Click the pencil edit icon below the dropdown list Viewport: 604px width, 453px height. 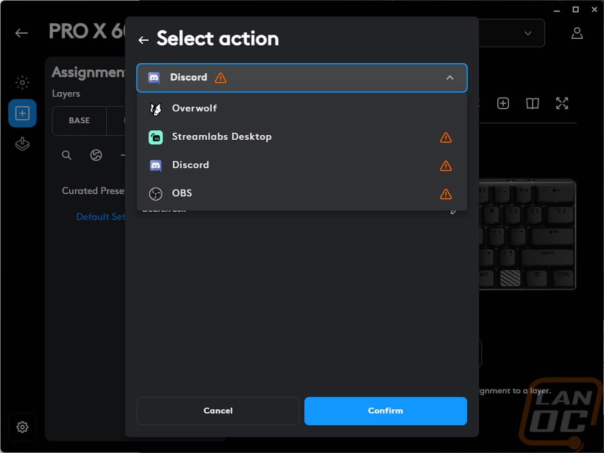point(454,211)
